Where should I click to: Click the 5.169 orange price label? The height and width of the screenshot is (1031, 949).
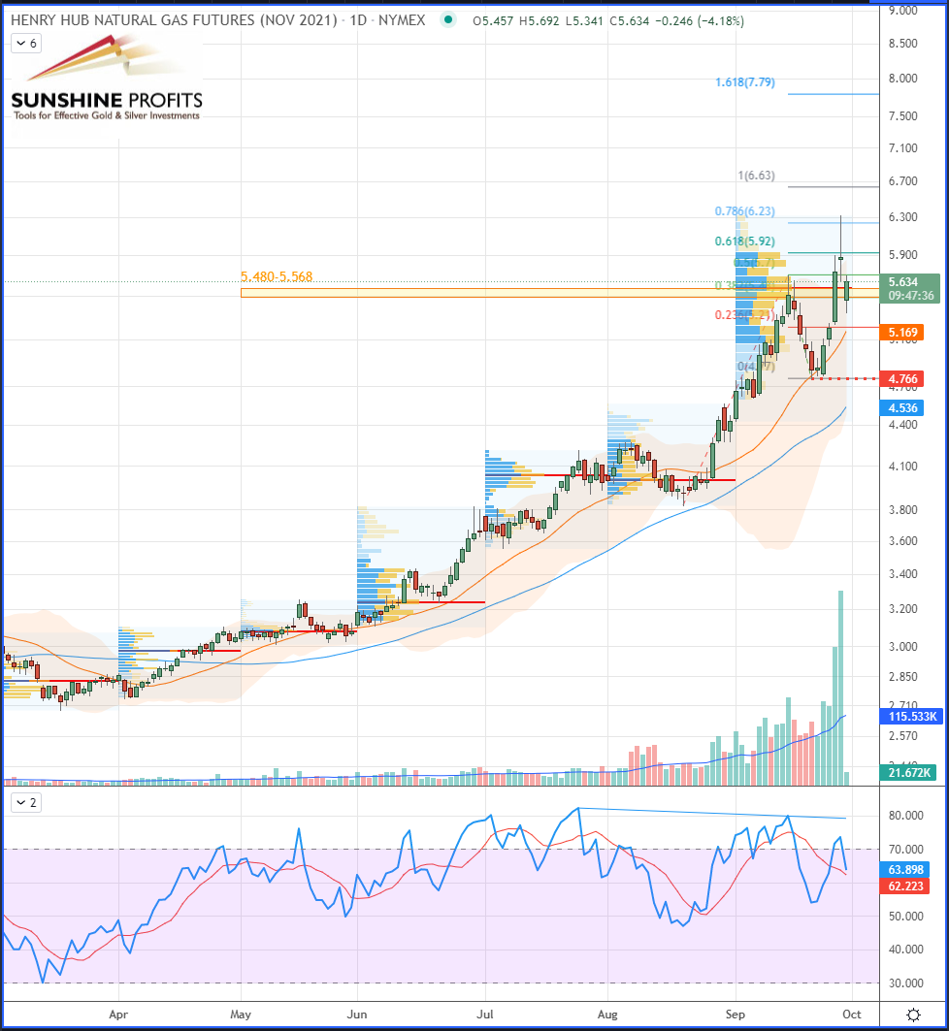click(901, 333)
